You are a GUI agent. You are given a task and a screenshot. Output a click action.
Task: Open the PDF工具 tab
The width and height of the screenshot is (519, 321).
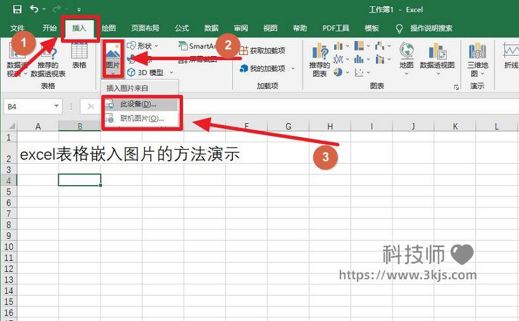pyautogui.click(x=335, y=28)
